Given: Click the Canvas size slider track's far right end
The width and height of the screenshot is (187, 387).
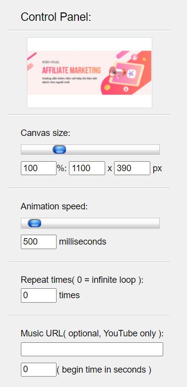Looking at the screenshot, I should pos(158,149).
